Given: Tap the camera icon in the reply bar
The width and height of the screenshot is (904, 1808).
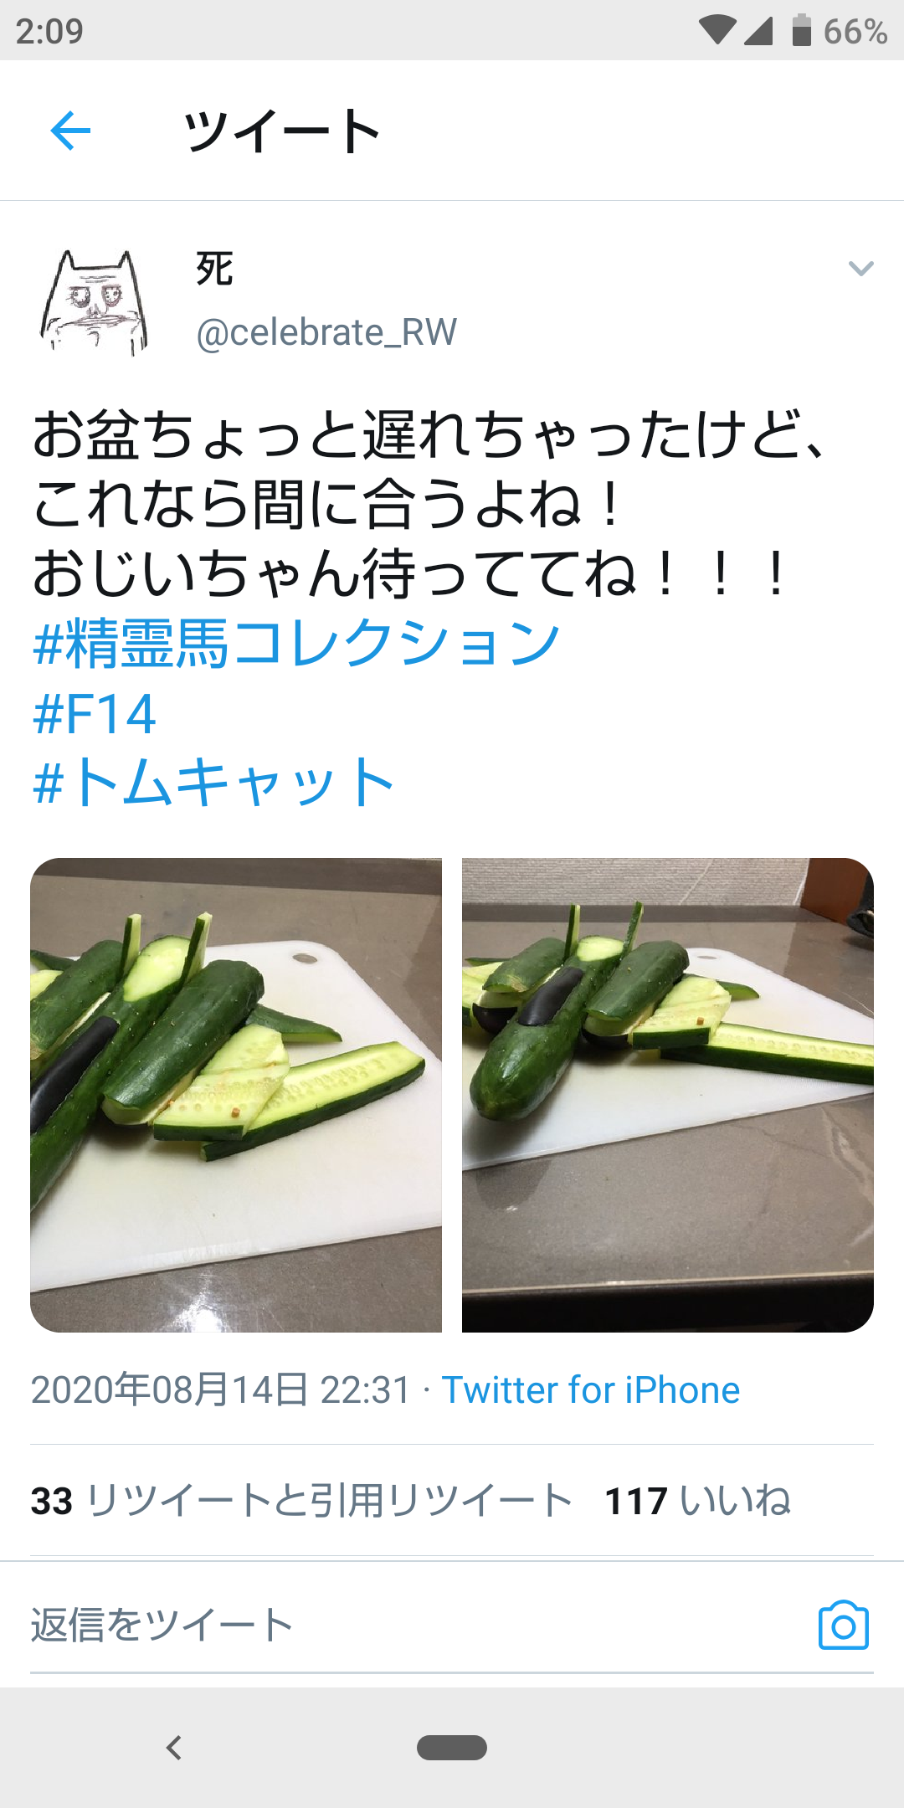Looking at the screenshot, I should (x=843, y=1626).
